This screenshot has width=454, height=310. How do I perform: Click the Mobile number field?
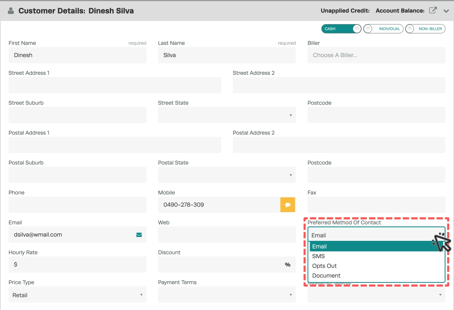pyautogui.click(x=219, y=205)
